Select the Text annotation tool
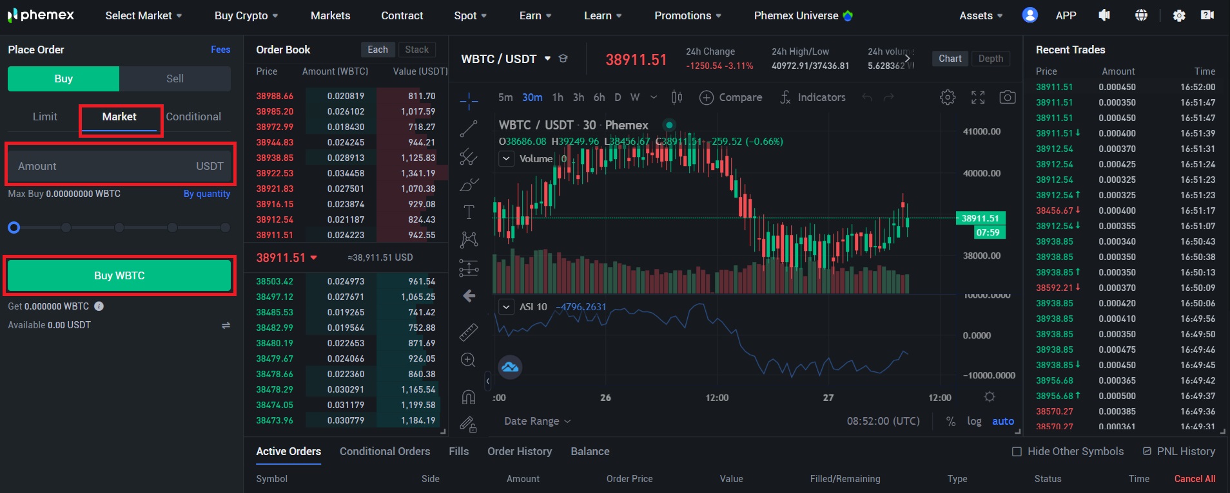The width and height of the screenshot is (1230, 493). [x=469, y=212]
